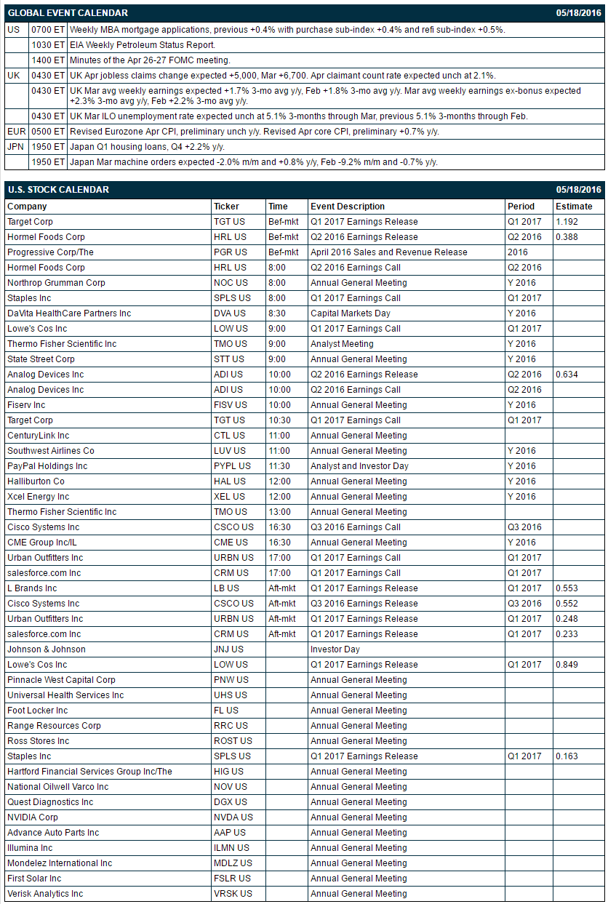Select Hartford Financial Services Group Inc/The
The image size is (608, 904).
89,772
